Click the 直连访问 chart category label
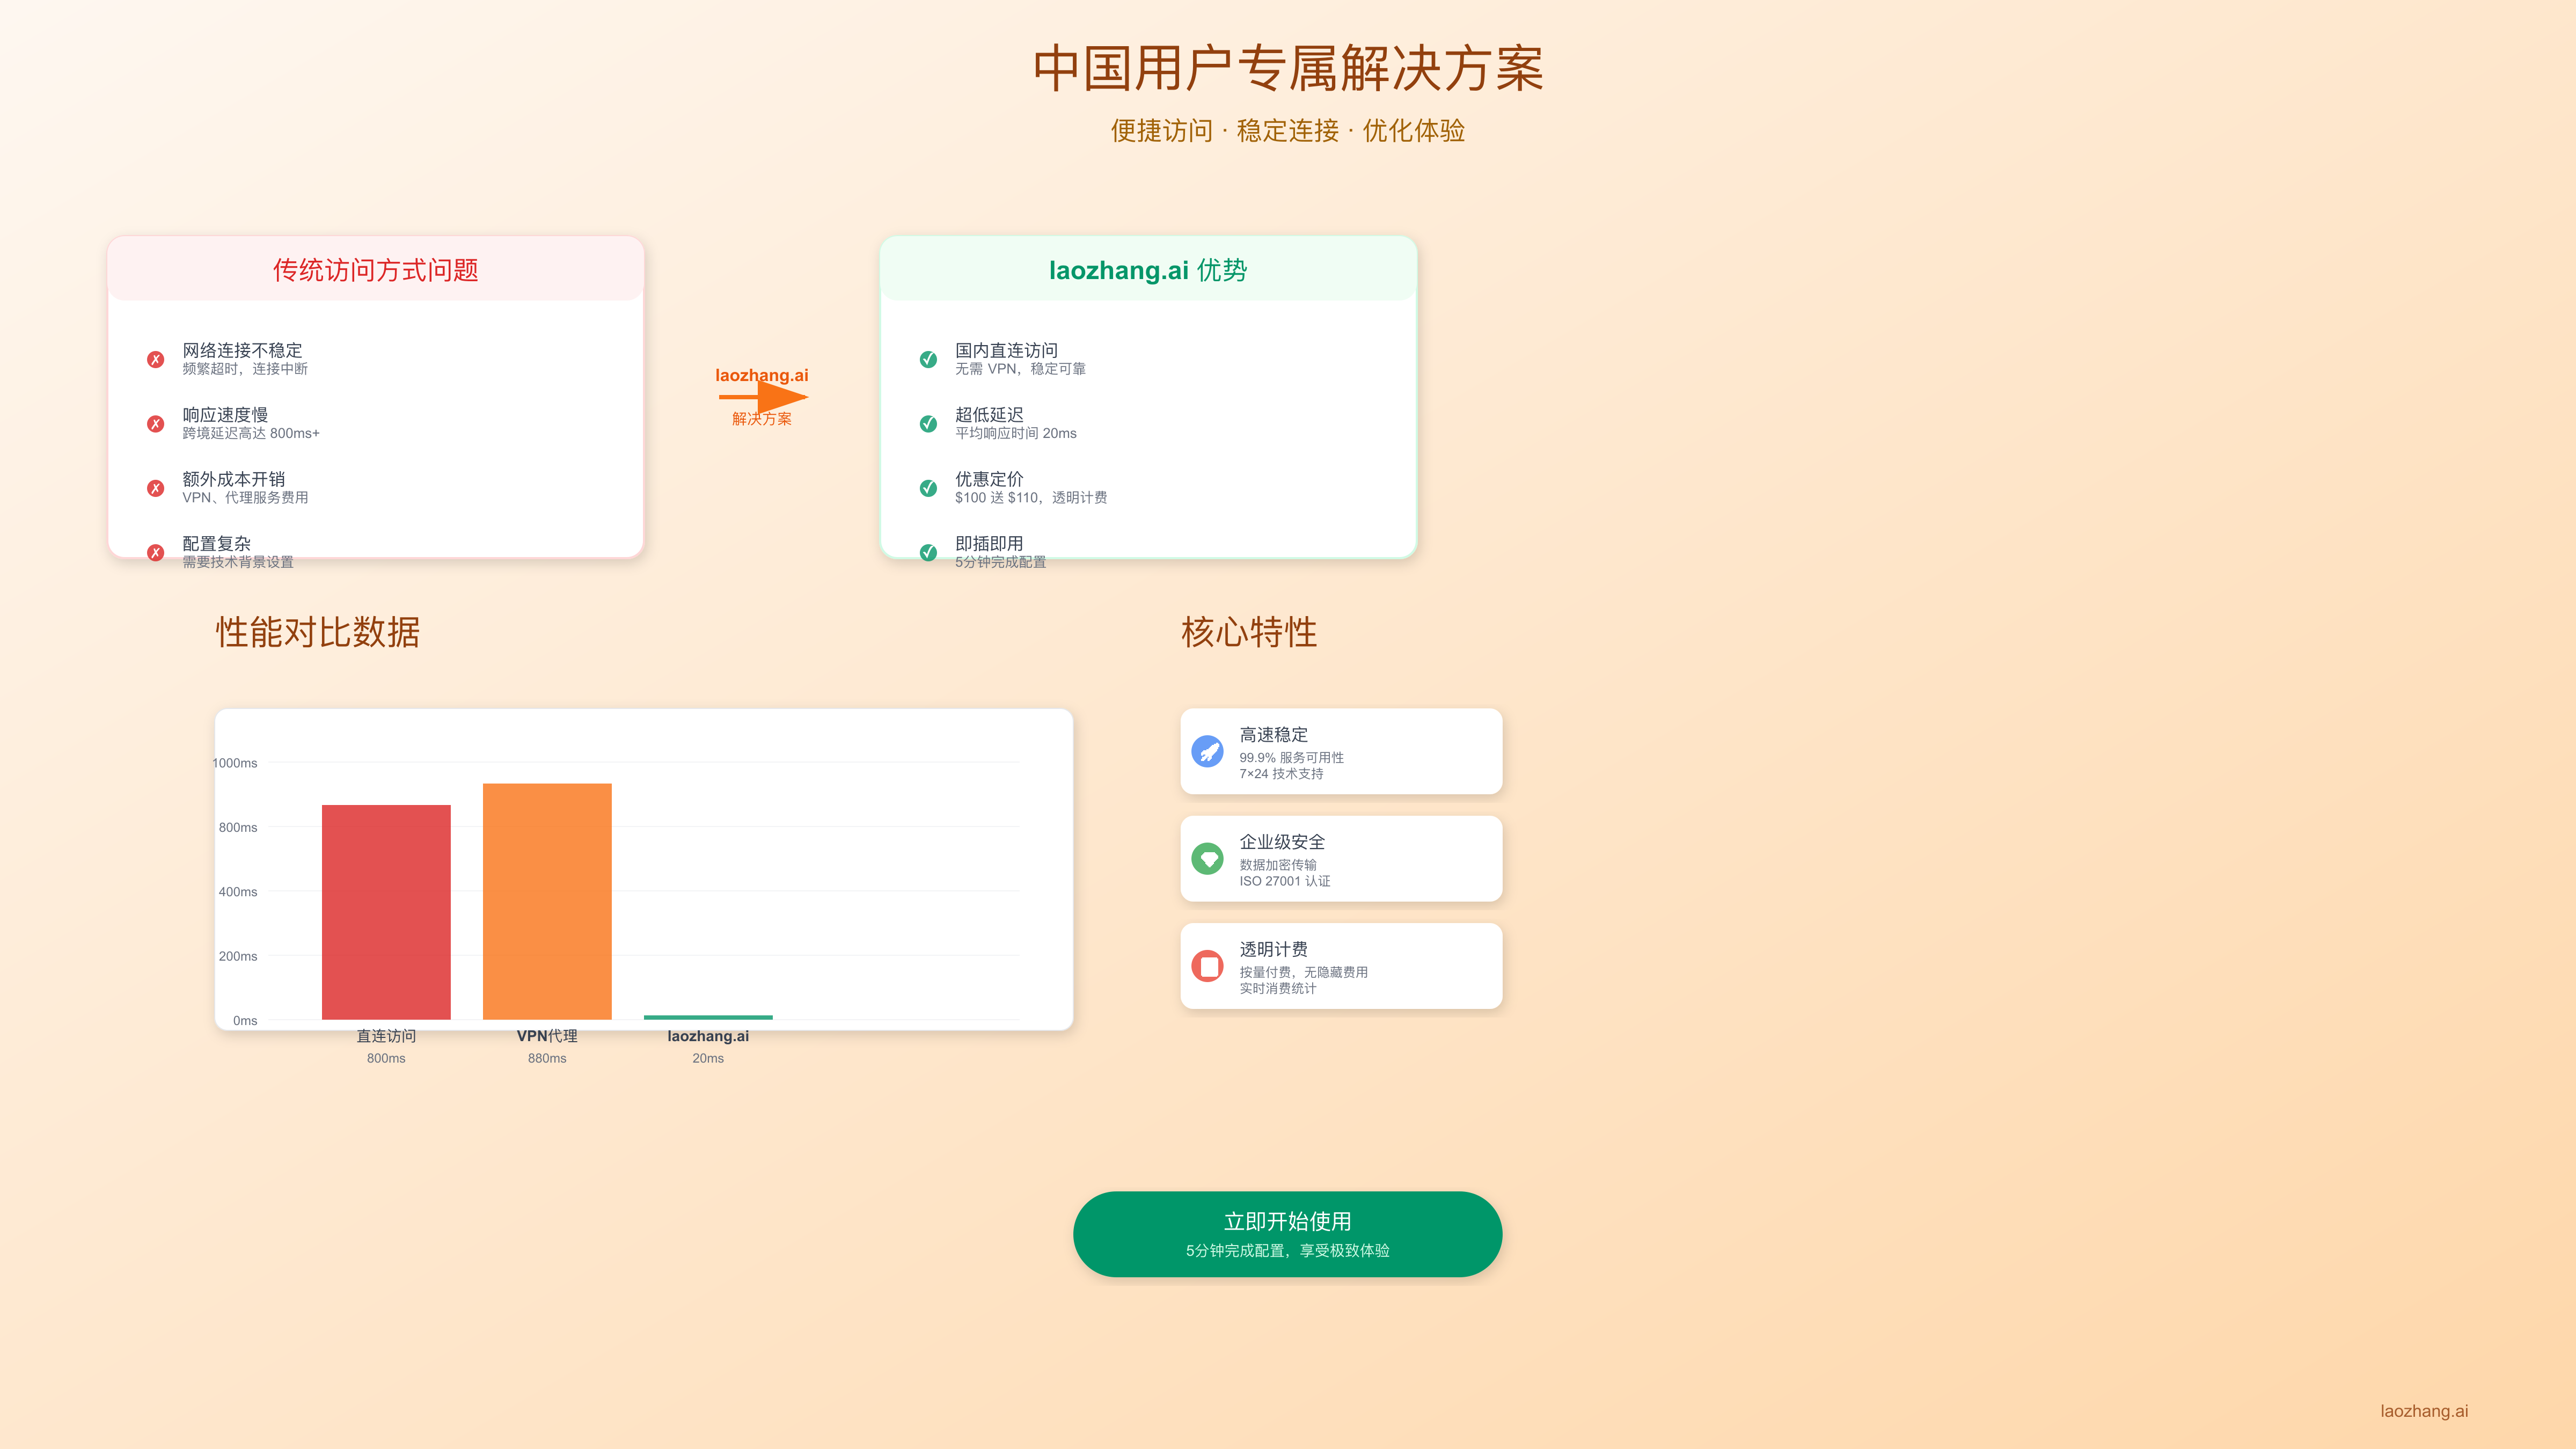This screenshot has width=2576, height=1449. 386,1036
